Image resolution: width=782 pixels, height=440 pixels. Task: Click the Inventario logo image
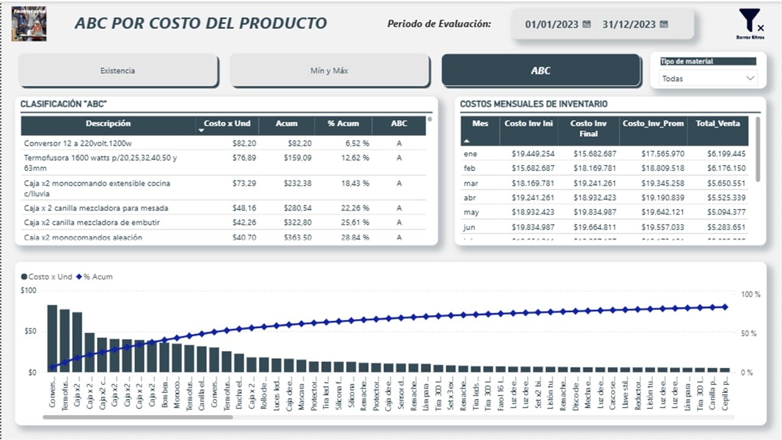(29, 23)
